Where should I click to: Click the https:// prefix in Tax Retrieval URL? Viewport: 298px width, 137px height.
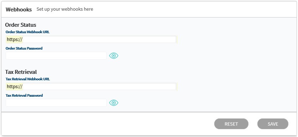(x=15, y=86)
